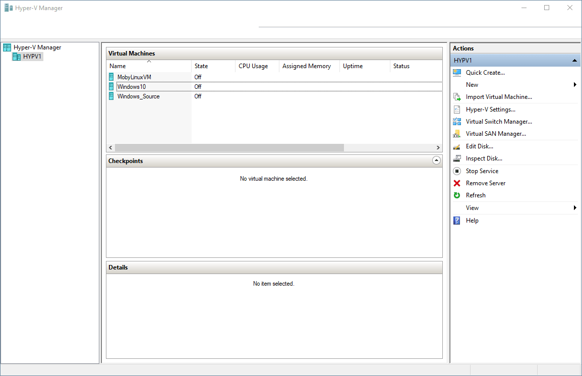
Task: Click the red Remove Server icon
Action: point(457,183)
